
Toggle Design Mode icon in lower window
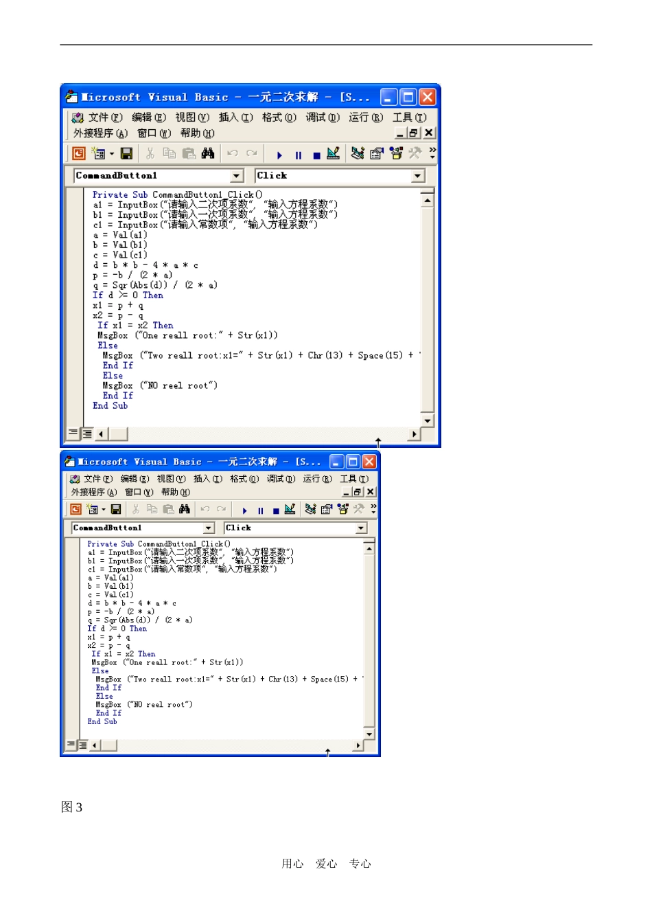pos(290,509)
